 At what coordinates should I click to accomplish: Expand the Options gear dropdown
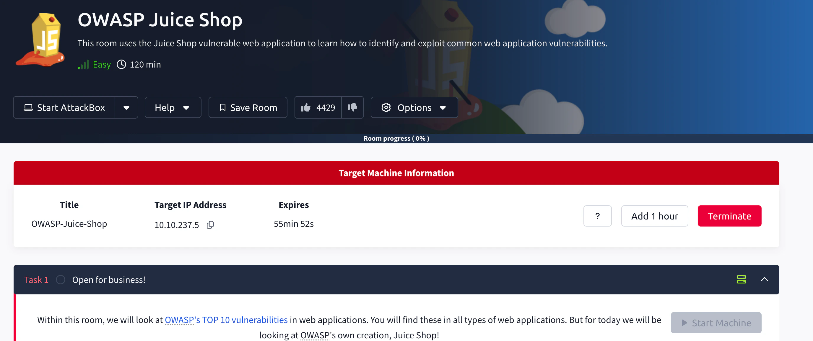coord(414,107)
